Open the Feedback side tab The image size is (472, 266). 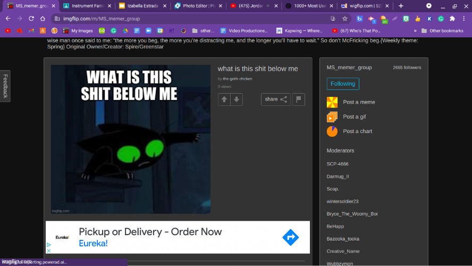coord(5,86)
